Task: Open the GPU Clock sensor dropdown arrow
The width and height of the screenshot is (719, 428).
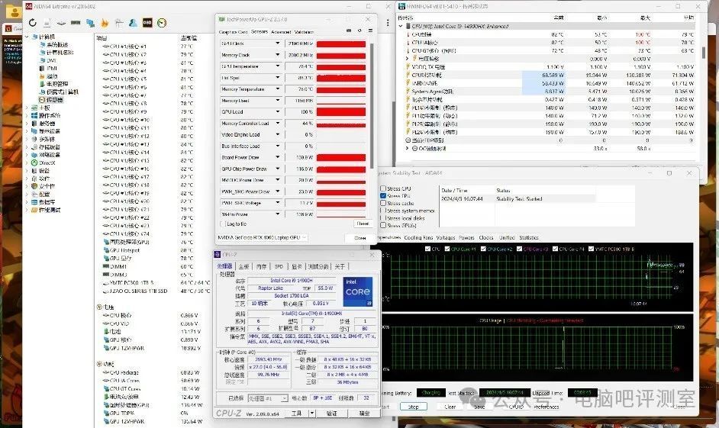Action: coord(277,43)
